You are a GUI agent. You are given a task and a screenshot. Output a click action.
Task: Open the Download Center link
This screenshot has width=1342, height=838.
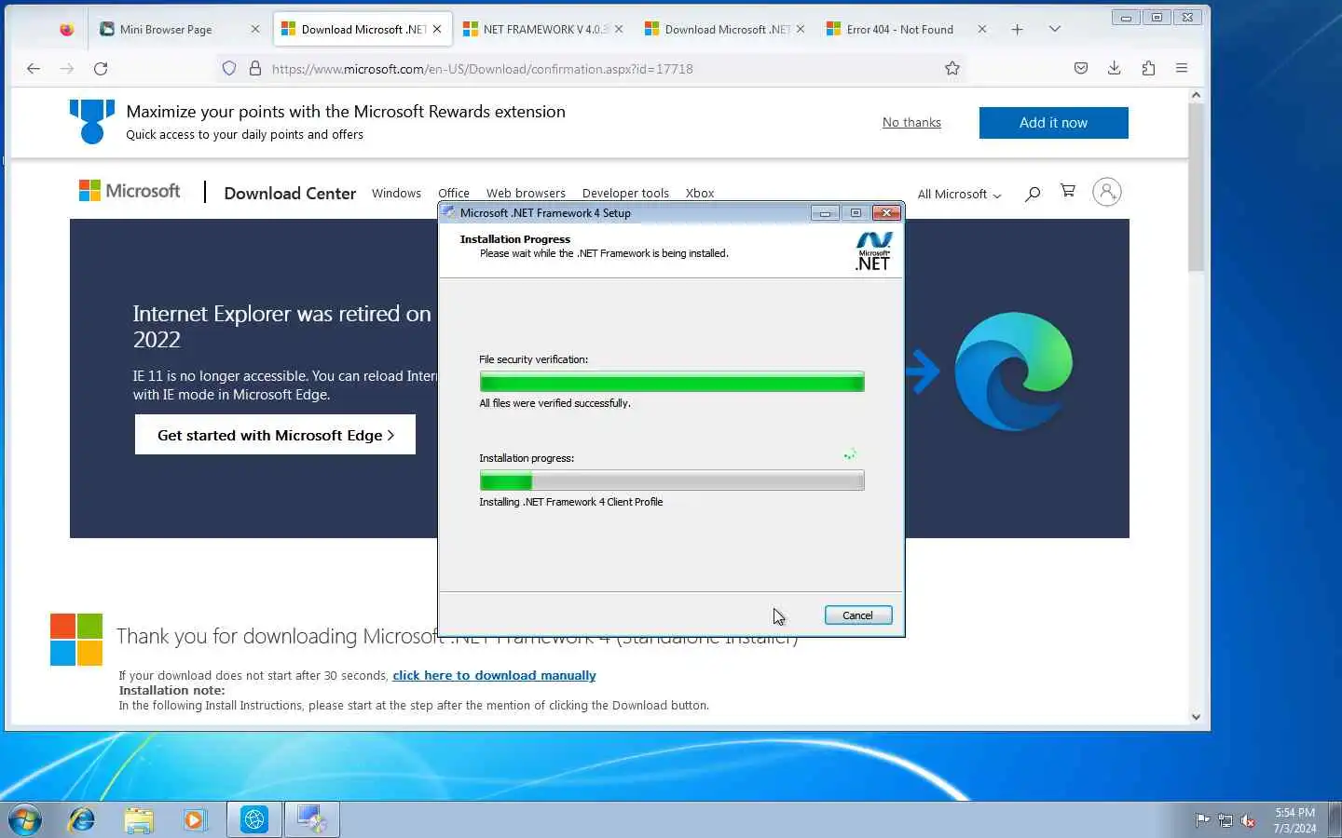tap(290, 193)
